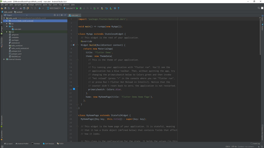Open the Flutter side panel tab on right edge
The image size is (264, 148).
click(262, 27)
